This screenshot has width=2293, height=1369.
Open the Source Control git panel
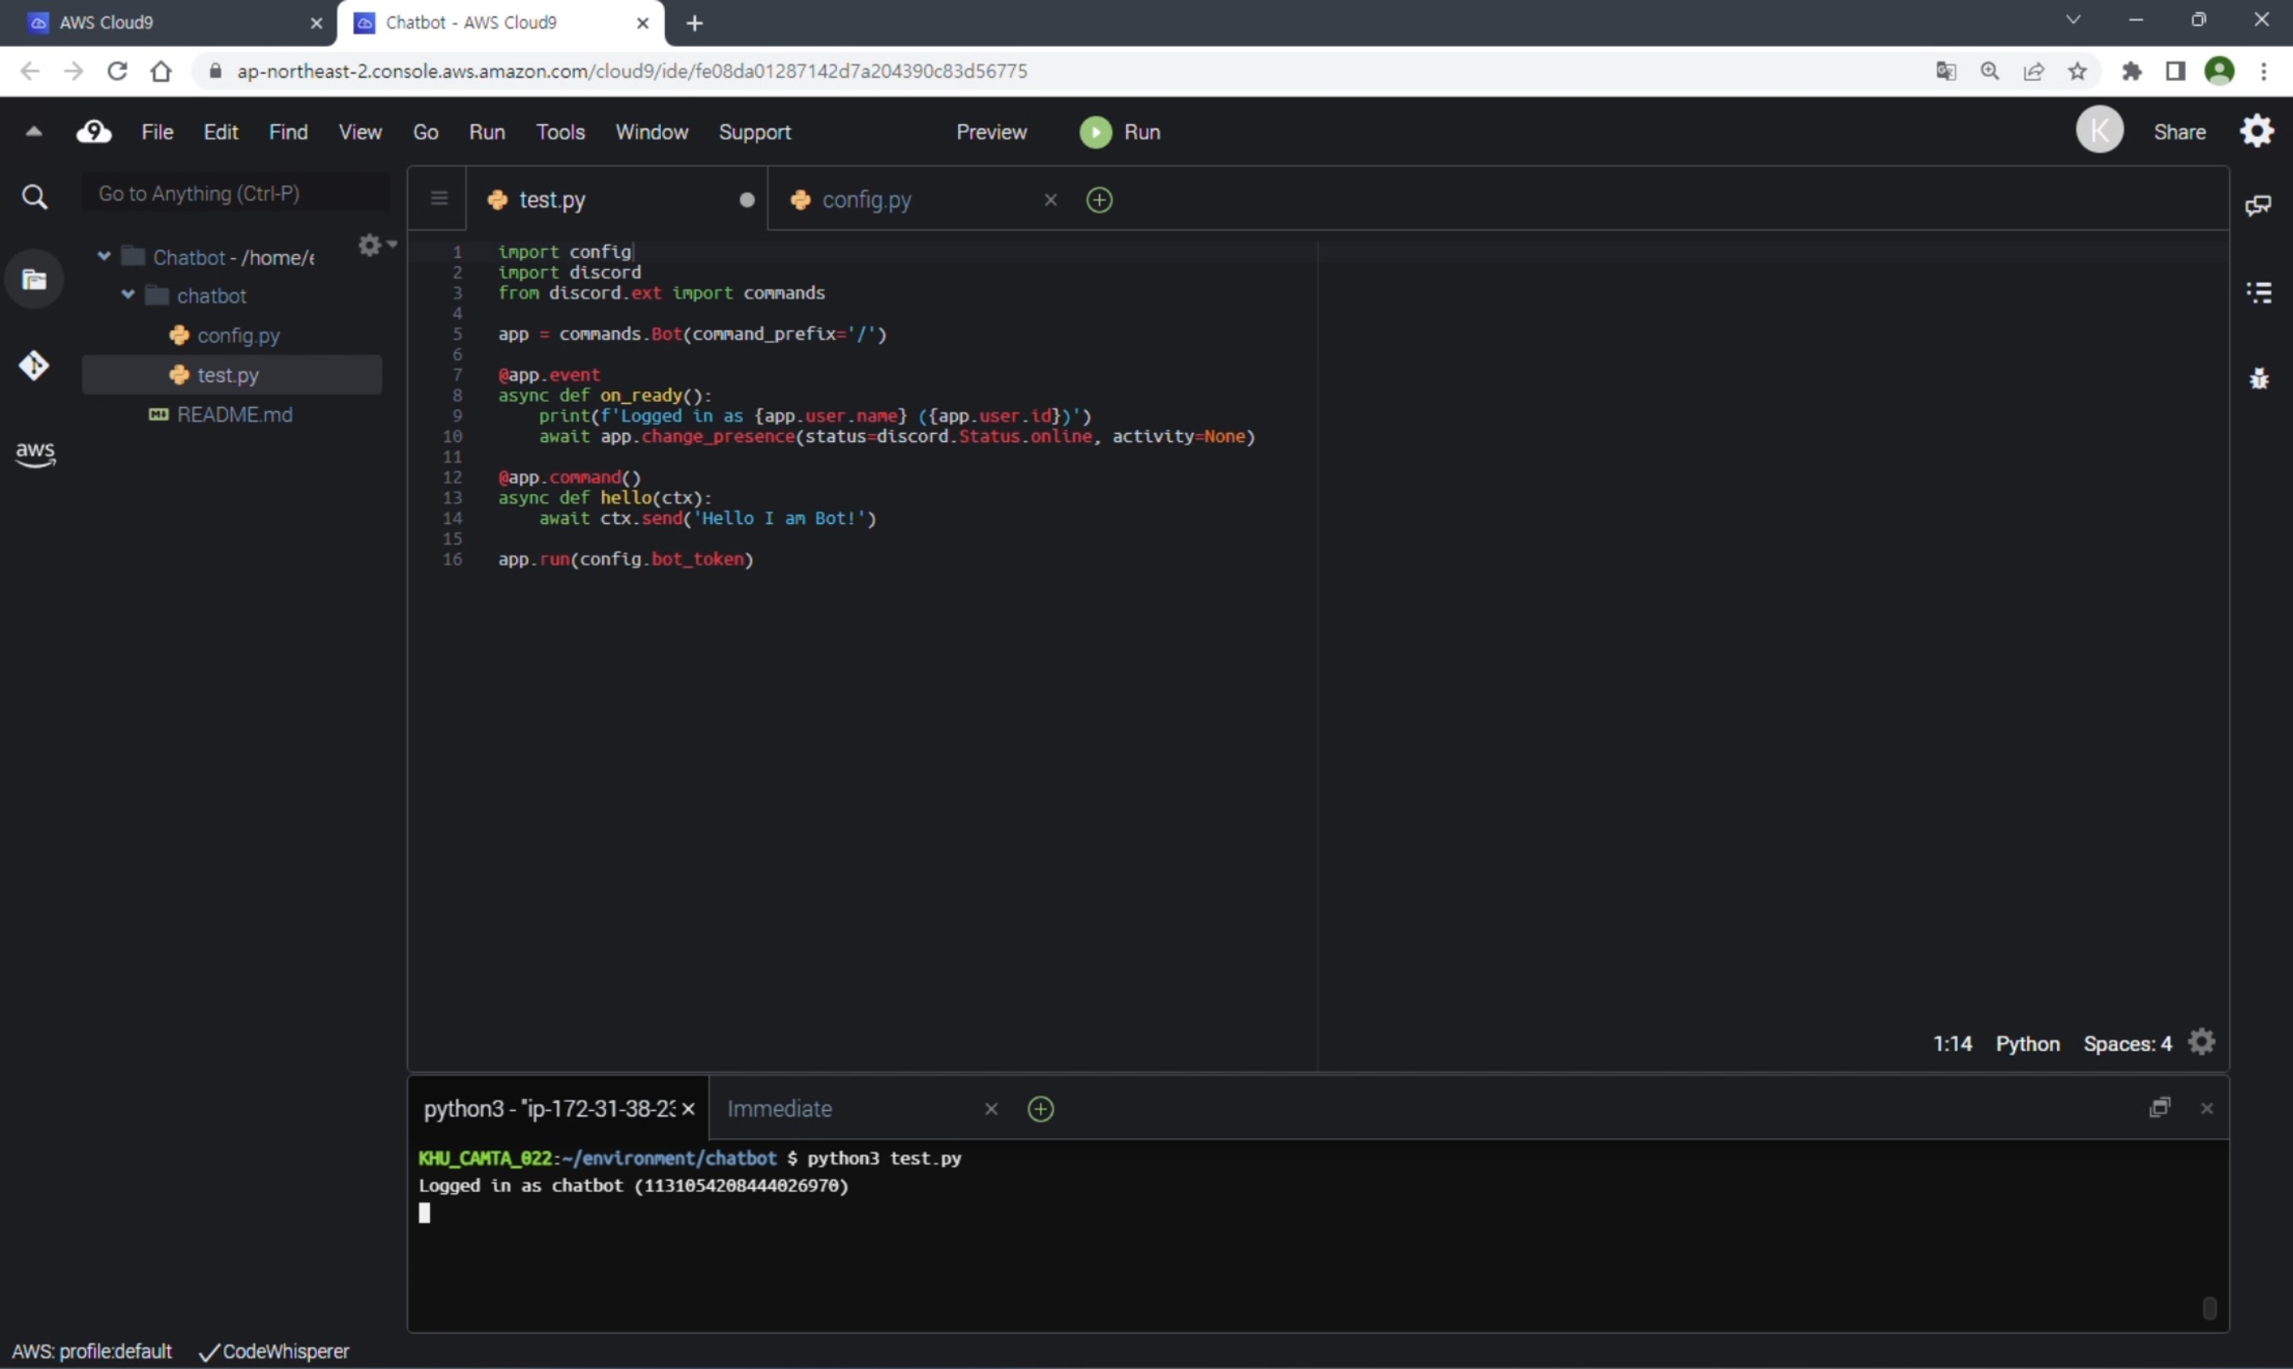pos(34,365)
